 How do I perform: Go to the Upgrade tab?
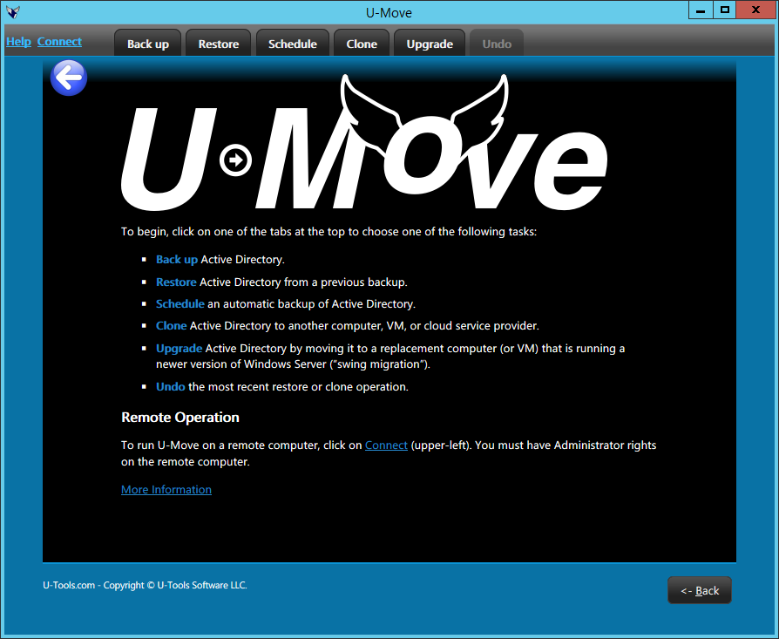(430, 44)
